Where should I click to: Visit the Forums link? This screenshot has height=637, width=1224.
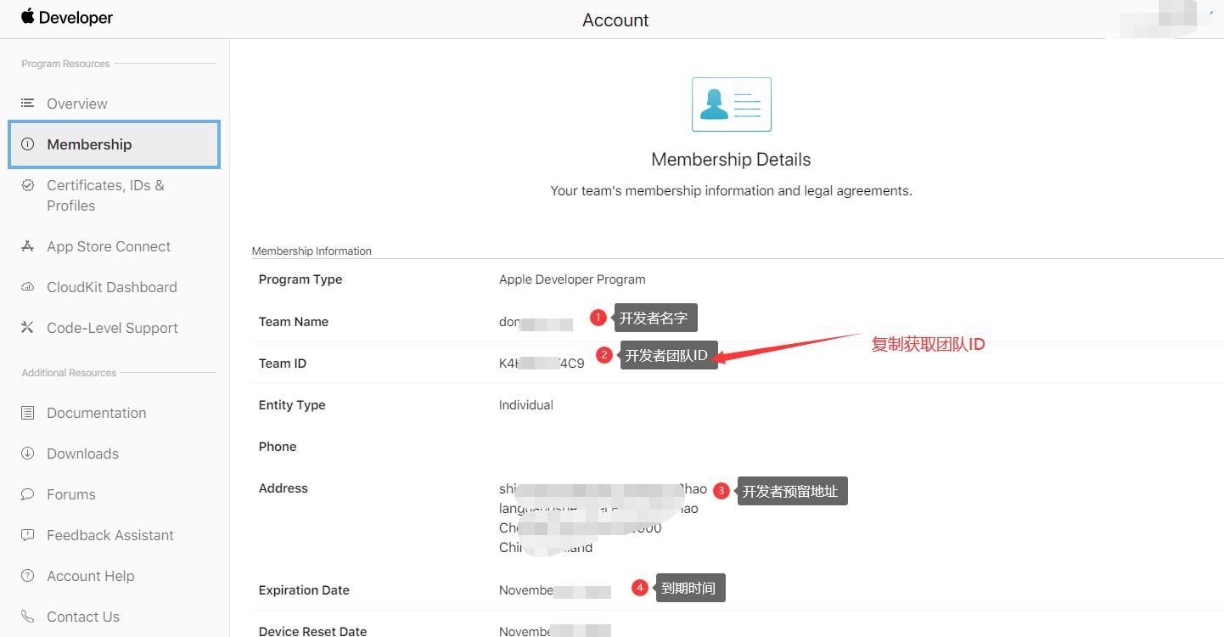tap(71, 494)
